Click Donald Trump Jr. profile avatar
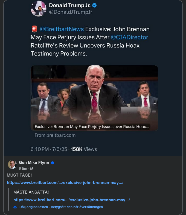The image size is (186, 215). (39, 9)
